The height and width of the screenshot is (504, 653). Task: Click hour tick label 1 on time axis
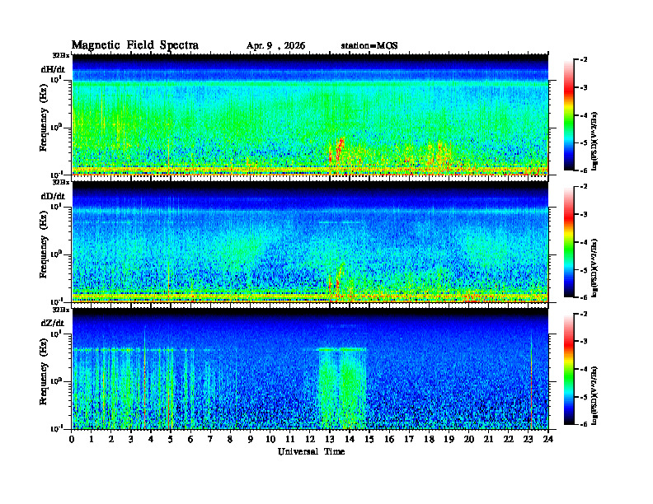(x=92, y=440)
